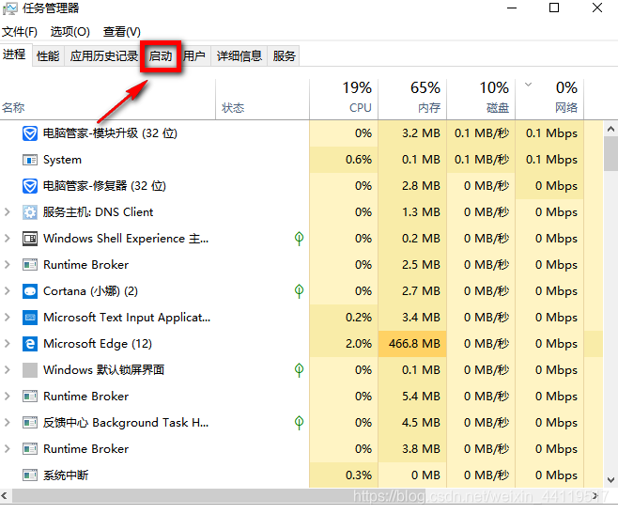
Task: Expand the Runtime Broker 3.8 MB row
Action: click(8, 449)
